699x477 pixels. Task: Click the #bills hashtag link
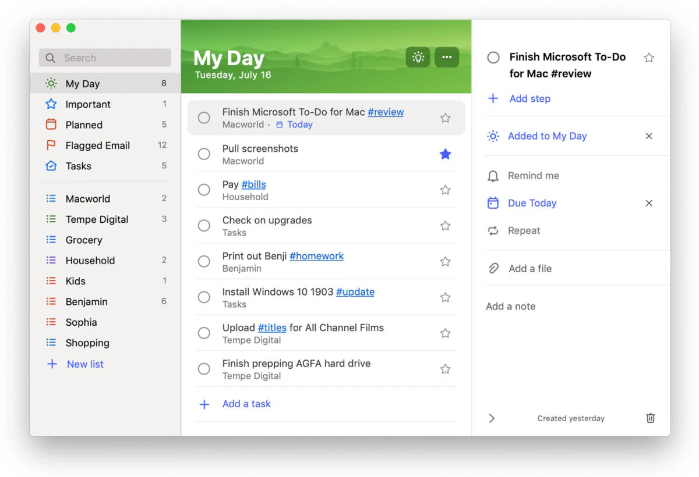253,184
